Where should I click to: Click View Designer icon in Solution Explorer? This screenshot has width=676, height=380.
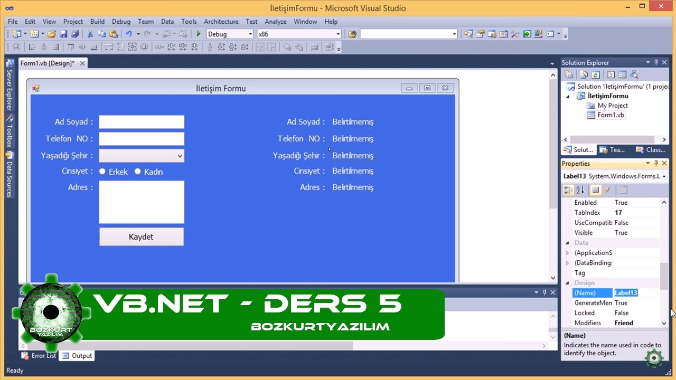(x=622, y=75)
